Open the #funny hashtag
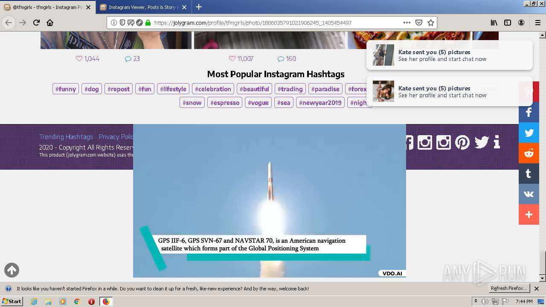This screenshot has width=546, height=307. [66, 89]
